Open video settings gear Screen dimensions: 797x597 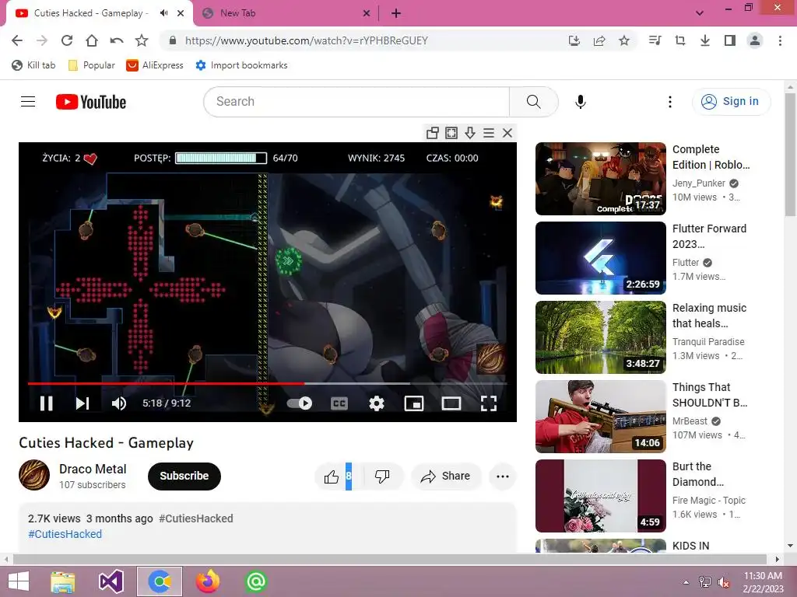tap(376, 403)
